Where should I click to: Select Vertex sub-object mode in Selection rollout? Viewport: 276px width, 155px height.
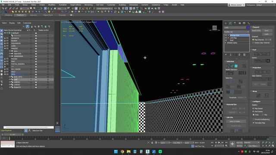coord(228,66)
